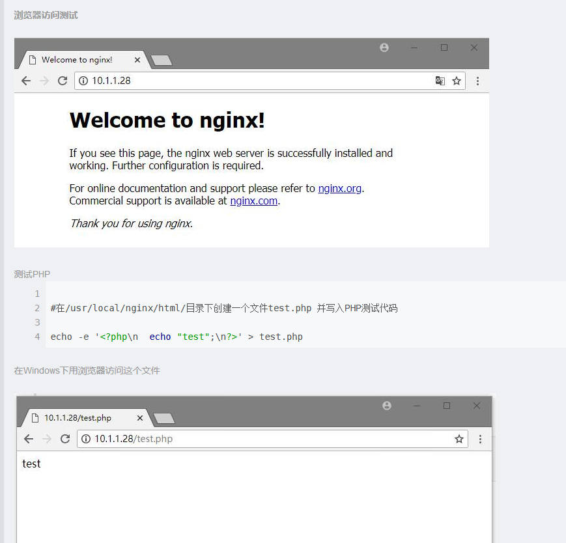Click the "在Windows下用浏览器访问这个文件" caption
Image resolution: width=566 pixels, height=543 pixels.
[87, 370]
